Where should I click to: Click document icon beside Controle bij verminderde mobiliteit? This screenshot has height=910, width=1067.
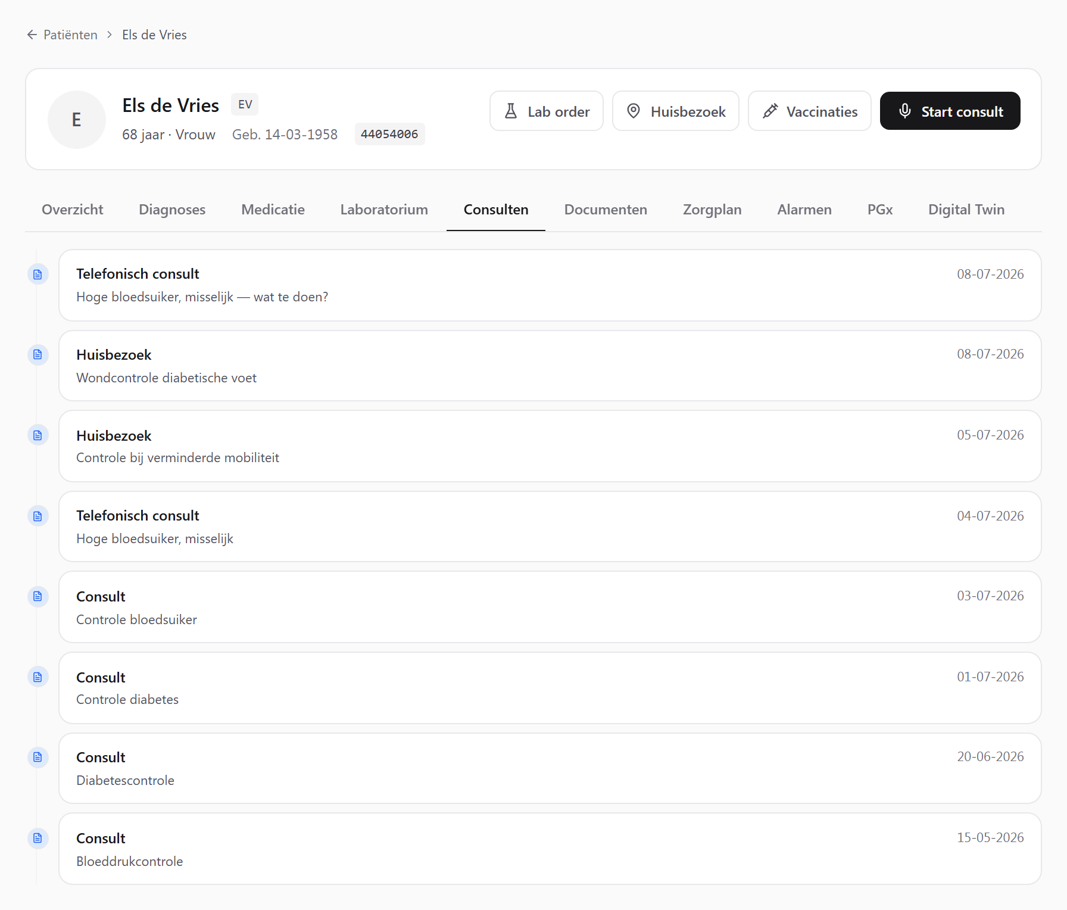pos(38,435)
